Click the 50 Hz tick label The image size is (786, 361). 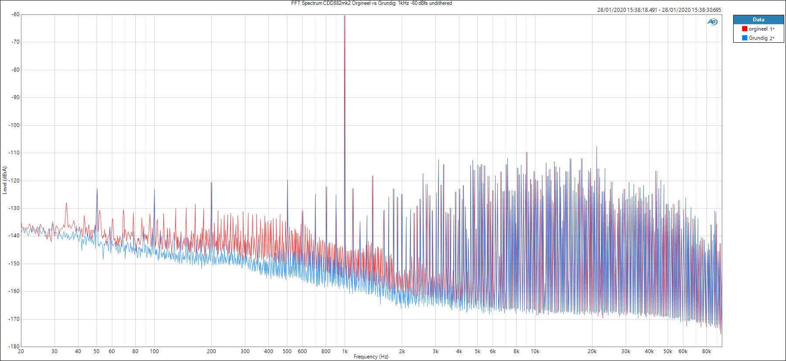point(97,351)
